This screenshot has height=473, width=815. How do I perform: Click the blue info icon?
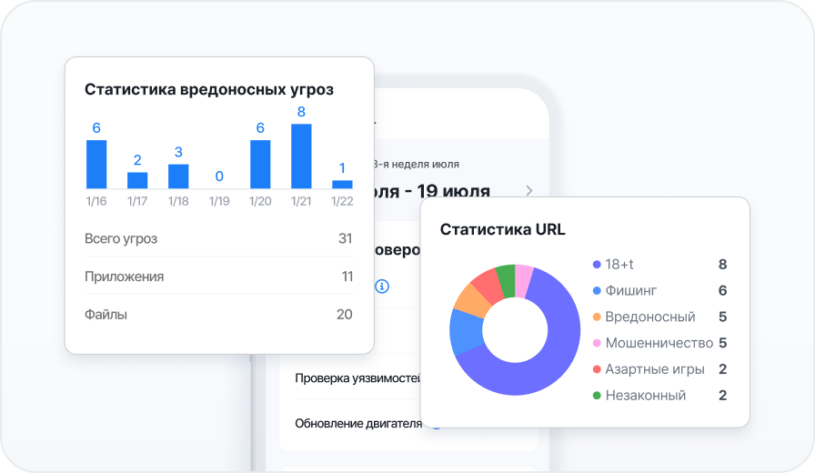point(382,287)
